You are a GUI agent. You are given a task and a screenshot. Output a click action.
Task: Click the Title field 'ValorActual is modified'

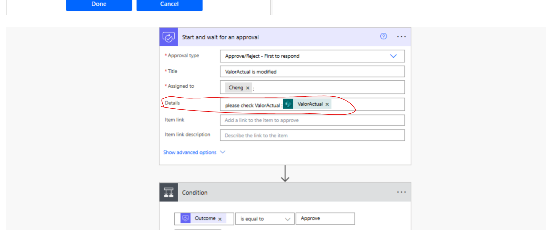(312, 72)
